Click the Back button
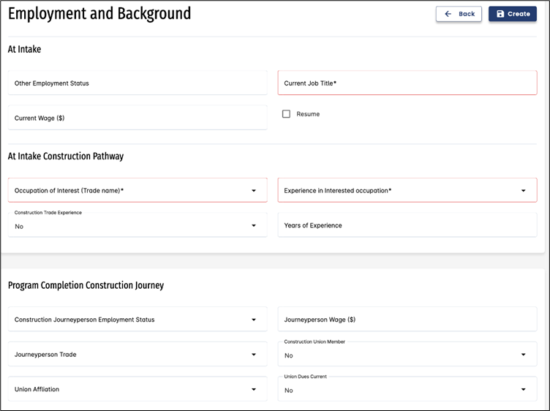Viewport: 550px width, 411px height. pos(459,14)
